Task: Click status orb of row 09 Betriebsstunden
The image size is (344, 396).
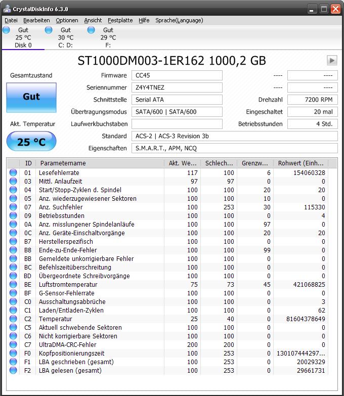Action: pos(13,215)
